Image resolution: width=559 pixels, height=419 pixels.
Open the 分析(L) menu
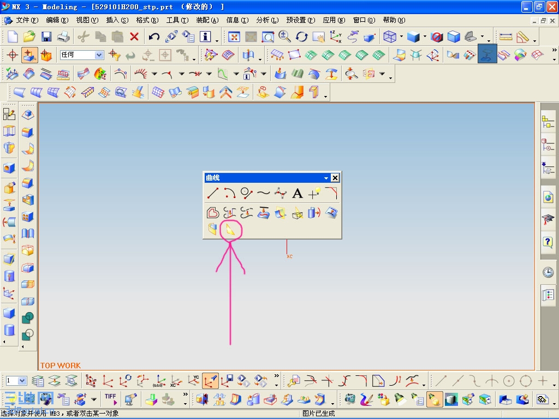[x=267, y=20]
